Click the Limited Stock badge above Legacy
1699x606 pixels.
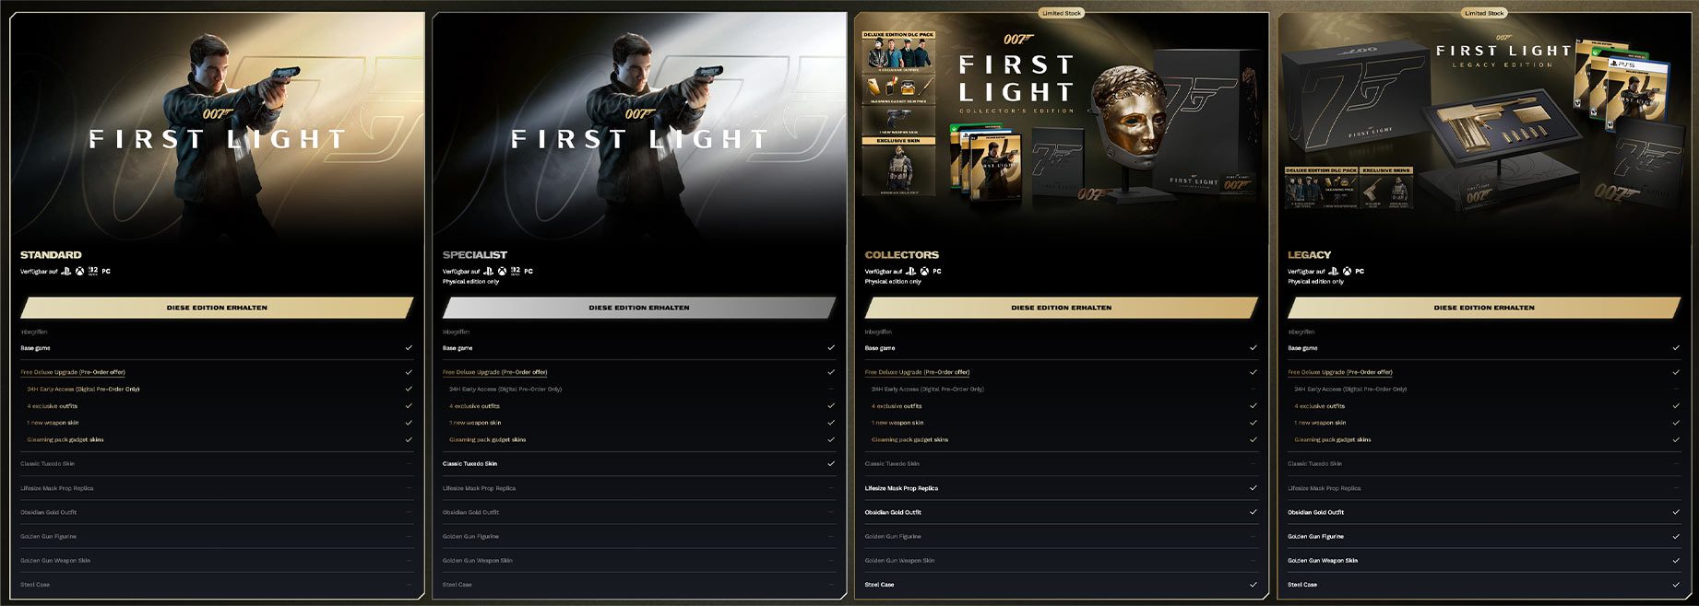point(1484,13)
